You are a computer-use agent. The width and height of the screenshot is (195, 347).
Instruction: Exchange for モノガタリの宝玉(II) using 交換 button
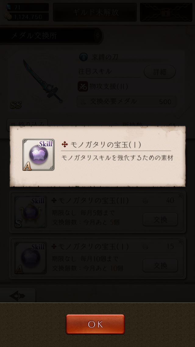(x=160, y=220)
